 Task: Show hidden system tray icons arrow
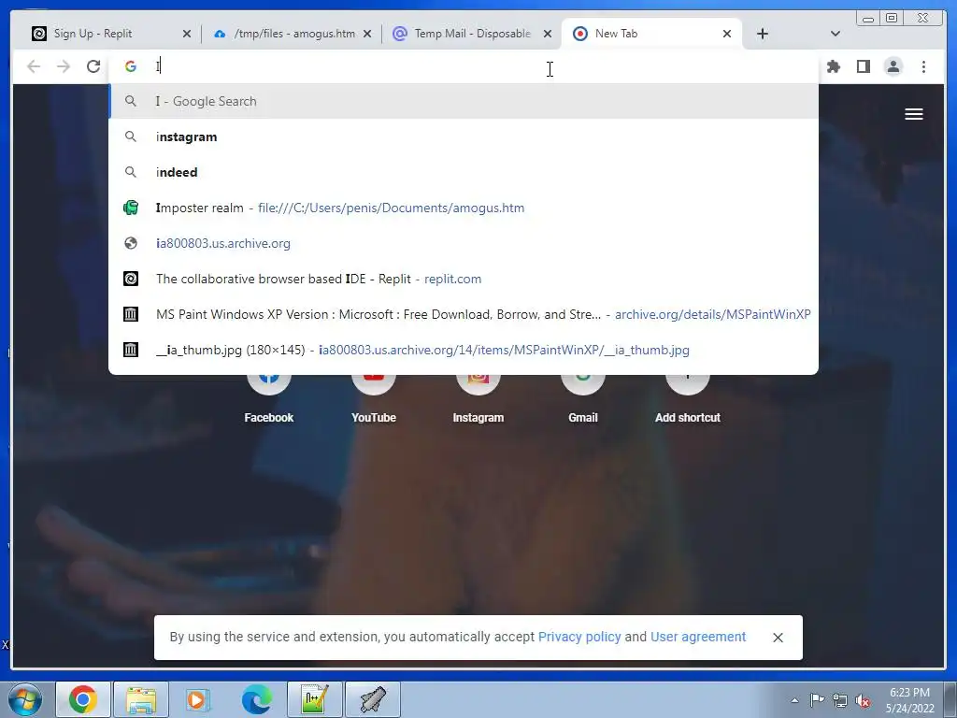pyautogui.click(x=794, y=700)
